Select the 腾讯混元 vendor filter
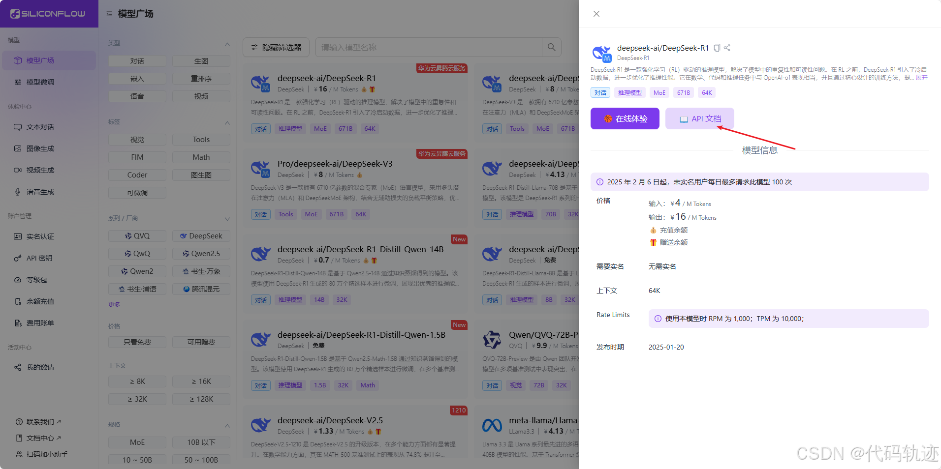This screenshot has width=941, height=469. point(201,289)
